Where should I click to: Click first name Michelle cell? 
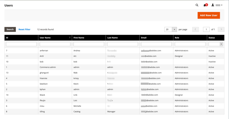coord(89,106)
